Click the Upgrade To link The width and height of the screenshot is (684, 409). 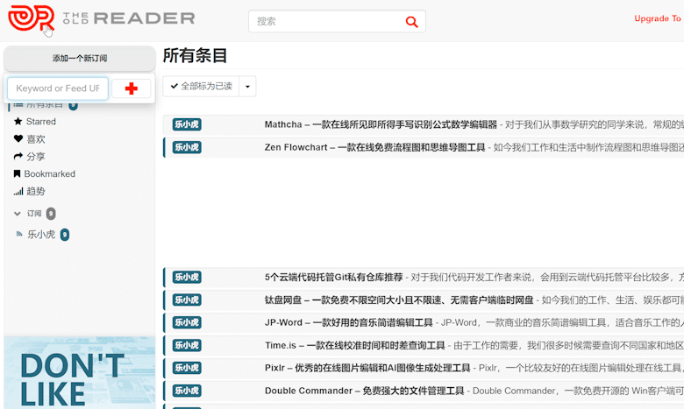click(x=658, y=18)
